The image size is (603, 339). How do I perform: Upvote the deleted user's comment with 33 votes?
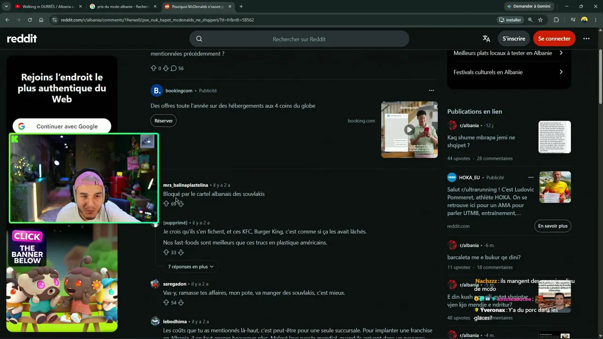pos(166,252)
